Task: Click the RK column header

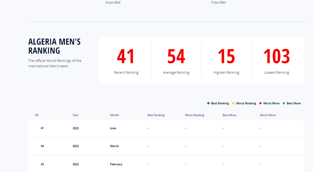Action: point(37,115)
